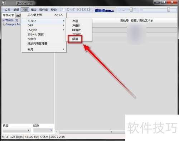Open the 视图 dropdown at bottom left
This screenshot has height=141, width=179.
click(x=16, y=130)
